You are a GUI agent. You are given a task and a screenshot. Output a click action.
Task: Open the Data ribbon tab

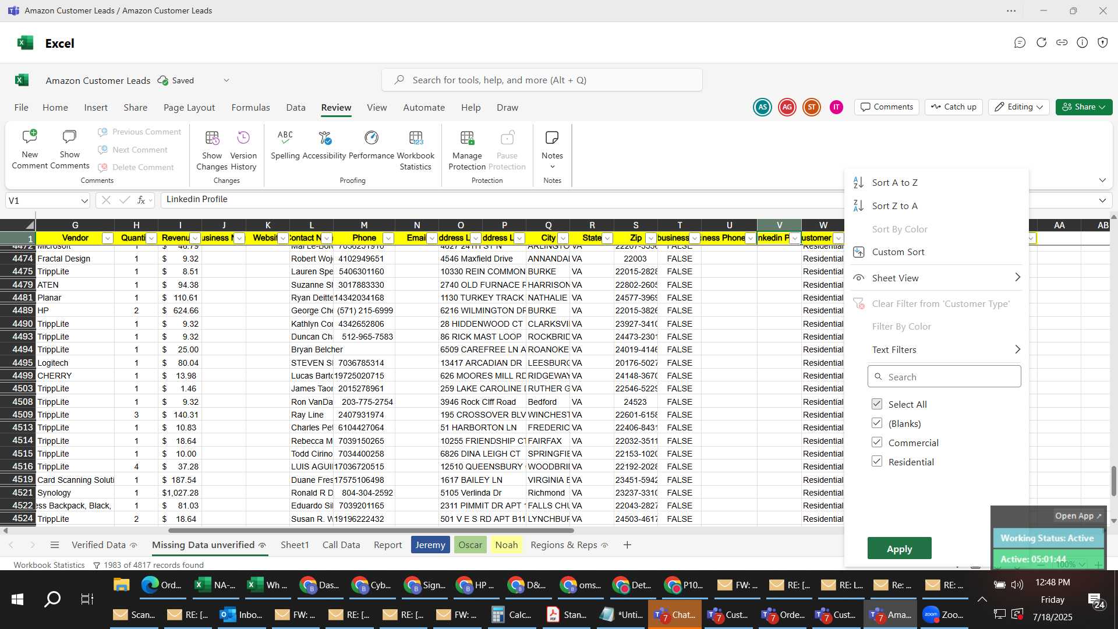(x=296, y=107)
